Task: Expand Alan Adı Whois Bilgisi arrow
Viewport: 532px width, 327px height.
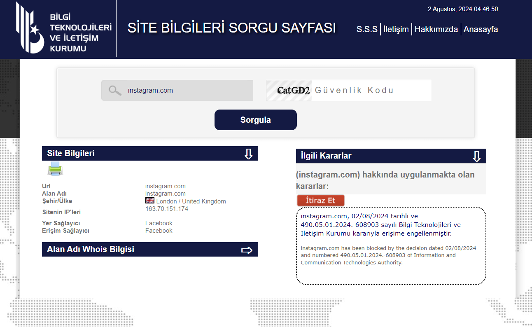Action: tap(247, 250)
